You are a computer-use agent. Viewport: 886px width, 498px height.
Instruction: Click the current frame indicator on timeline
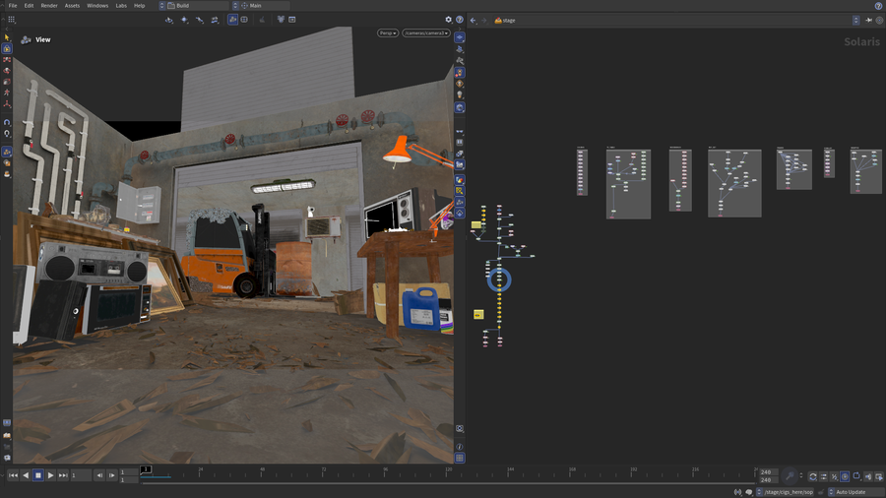[x=146, y=469]
